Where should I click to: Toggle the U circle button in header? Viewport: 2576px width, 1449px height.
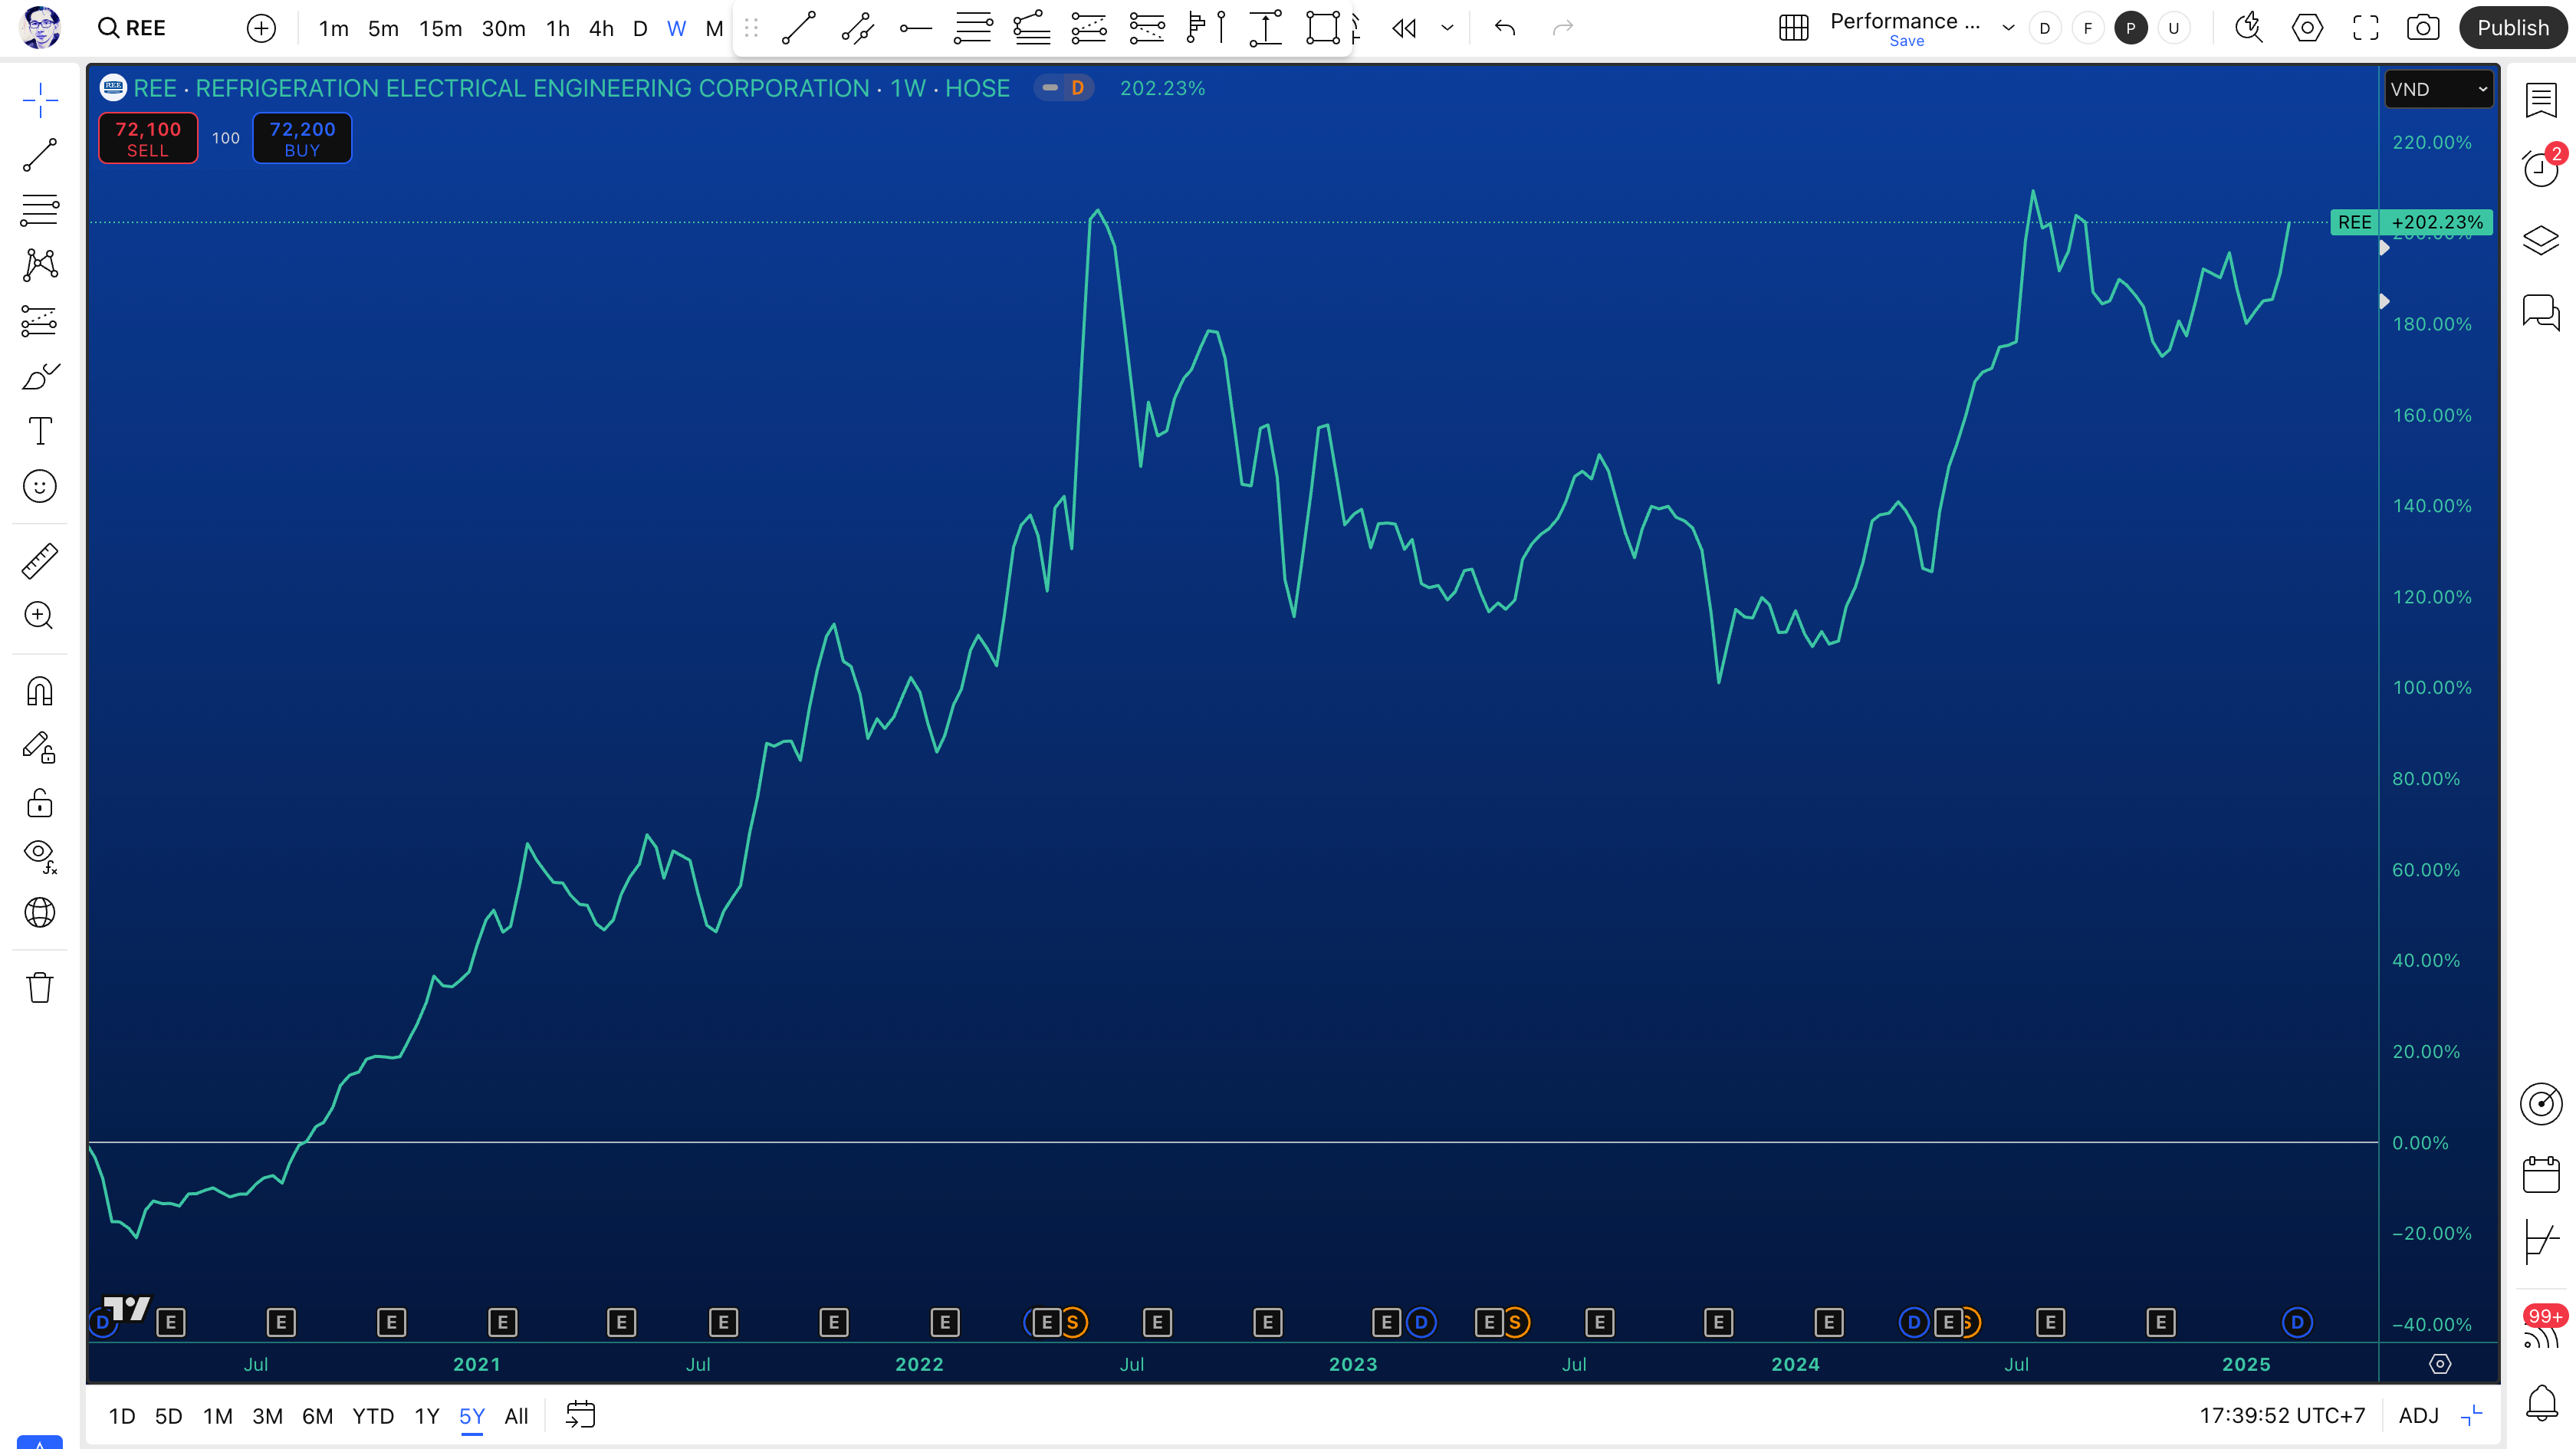point(2174,28)
